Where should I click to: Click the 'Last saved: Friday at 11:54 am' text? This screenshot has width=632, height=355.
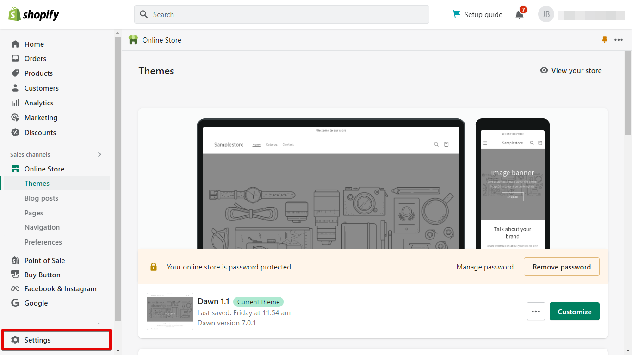tap(244, 313)
